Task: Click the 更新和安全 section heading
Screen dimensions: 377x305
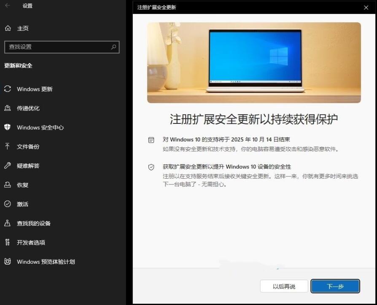Action: point(18,66)
